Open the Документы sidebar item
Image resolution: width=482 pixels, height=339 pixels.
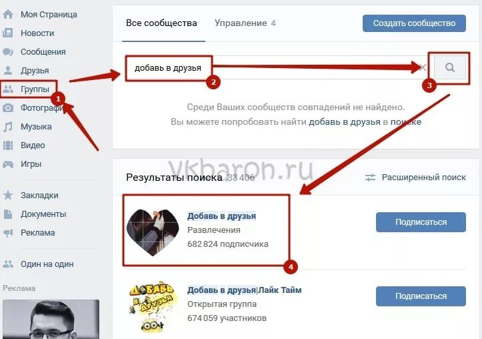coord(35,214)
